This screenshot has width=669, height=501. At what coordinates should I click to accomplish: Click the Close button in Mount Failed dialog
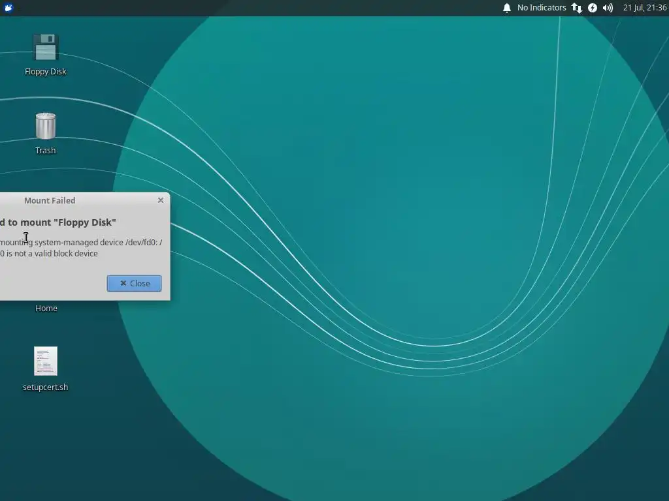click(x=134, y=283)
